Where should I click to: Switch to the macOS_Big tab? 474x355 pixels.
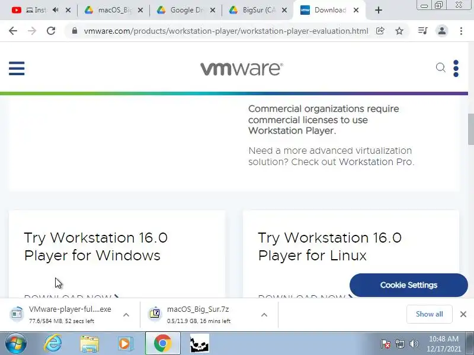(114, 10)
